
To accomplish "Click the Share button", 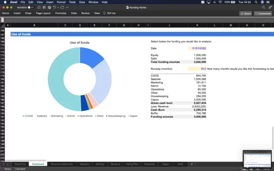I will (x=246, y=13).
